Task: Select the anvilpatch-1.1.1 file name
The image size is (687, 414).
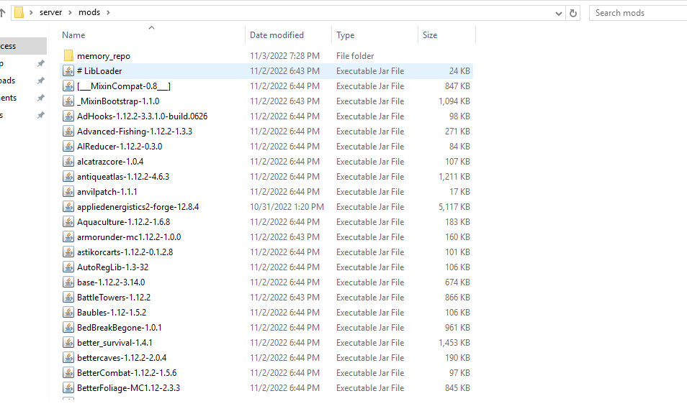Action: pyautogui.click(x=107, y=191)
